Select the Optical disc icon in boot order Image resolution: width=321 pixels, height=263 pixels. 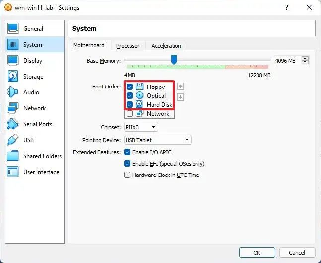pyautogui.click(x=139, y=95)
